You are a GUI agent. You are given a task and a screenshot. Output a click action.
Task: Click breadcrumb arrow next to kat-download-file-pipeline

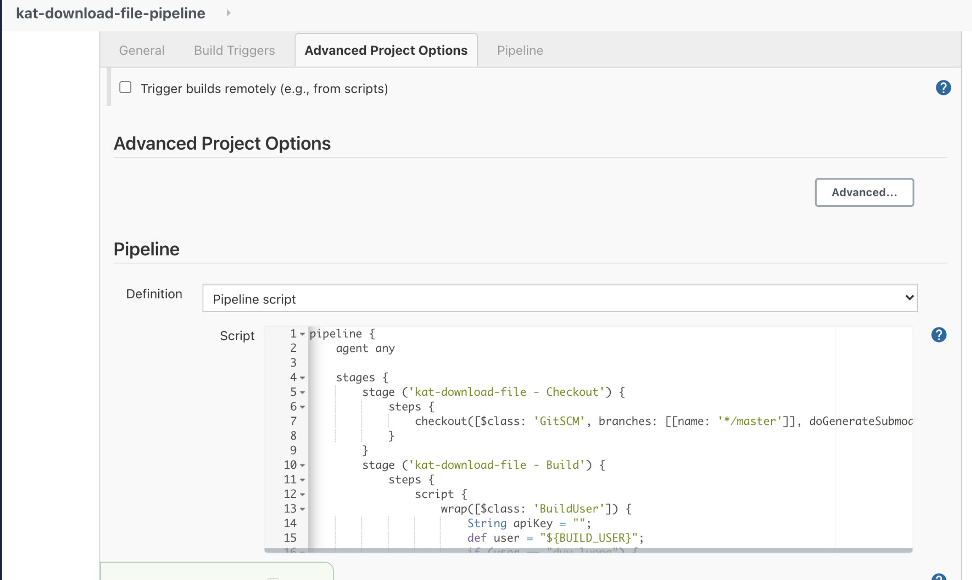point(228,13)
